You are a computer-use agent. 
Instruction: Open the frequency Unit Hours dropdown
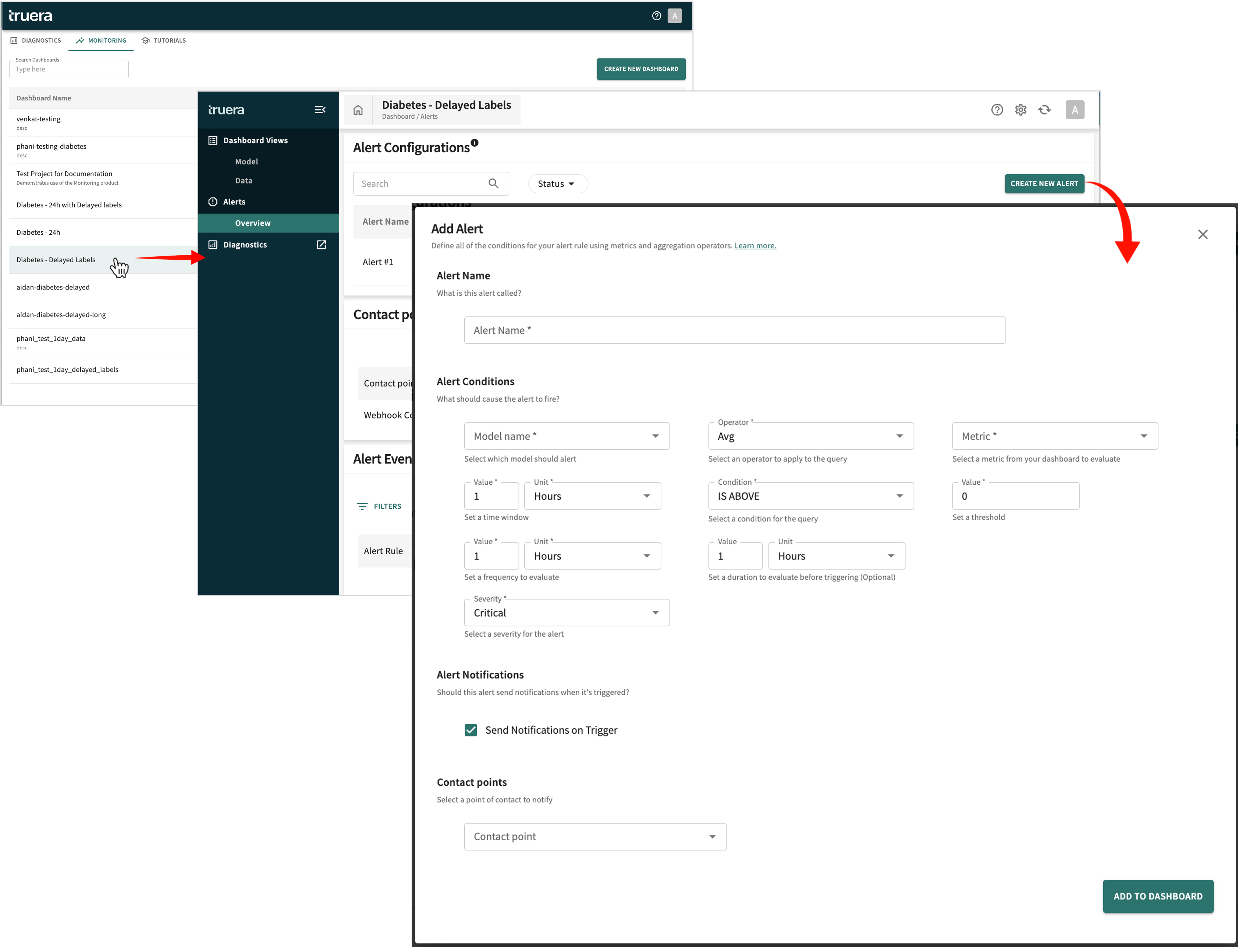(592, 556)
